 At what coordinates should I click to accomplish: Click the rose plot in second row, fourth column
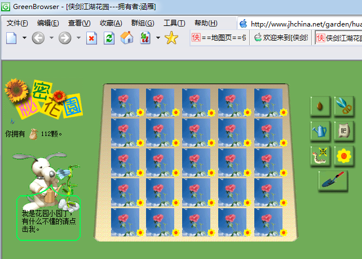pos(232,133)
